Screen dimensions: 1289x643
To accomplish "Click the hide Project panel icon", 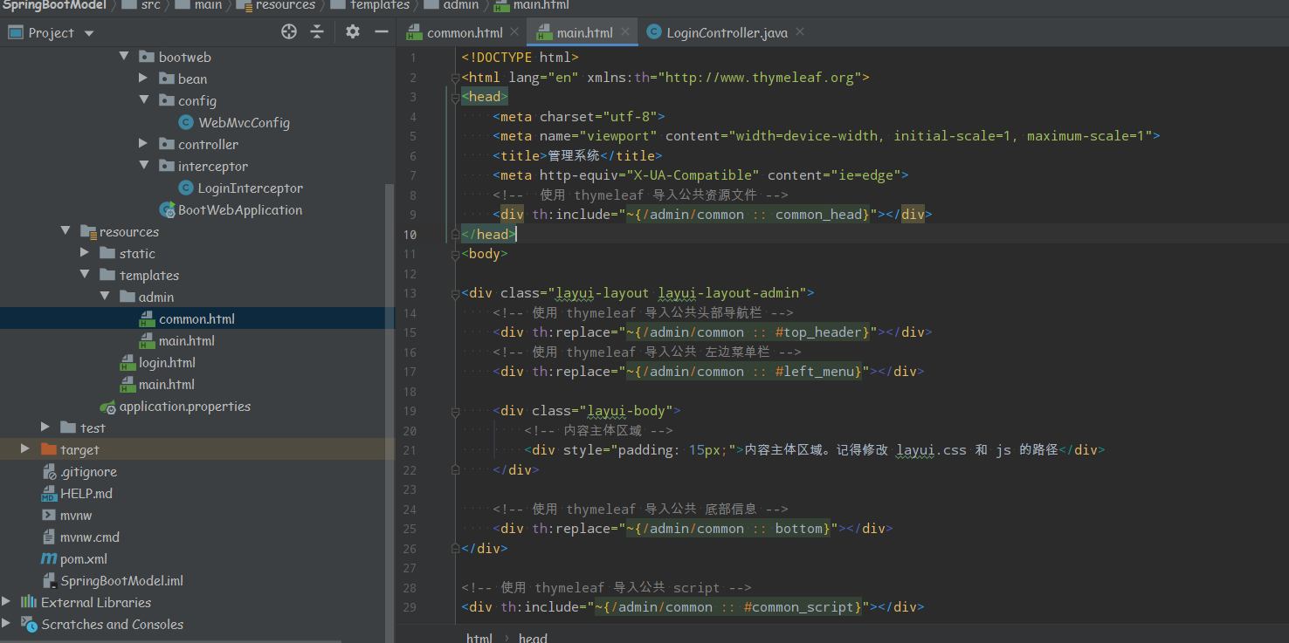I will [x=382, y=31].
